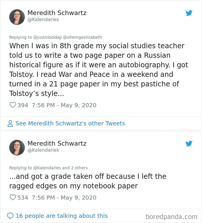Image resolution: width=202 pixels, height=223 pixels.
Task: Open See Meredith Schwartz's other Tweets link
Action: (70, 124)
